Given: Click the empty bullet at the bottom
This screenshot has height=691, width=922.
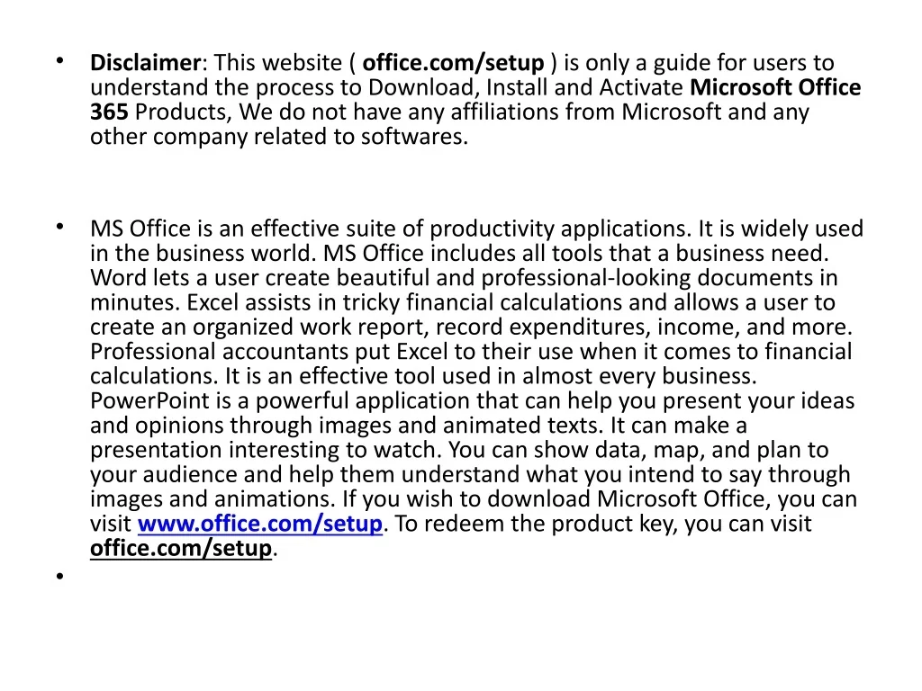Looking at the screenshot, I should (59, 576).
